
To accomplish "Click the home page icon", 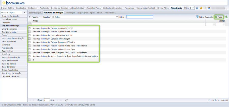I will coord(205,8).
